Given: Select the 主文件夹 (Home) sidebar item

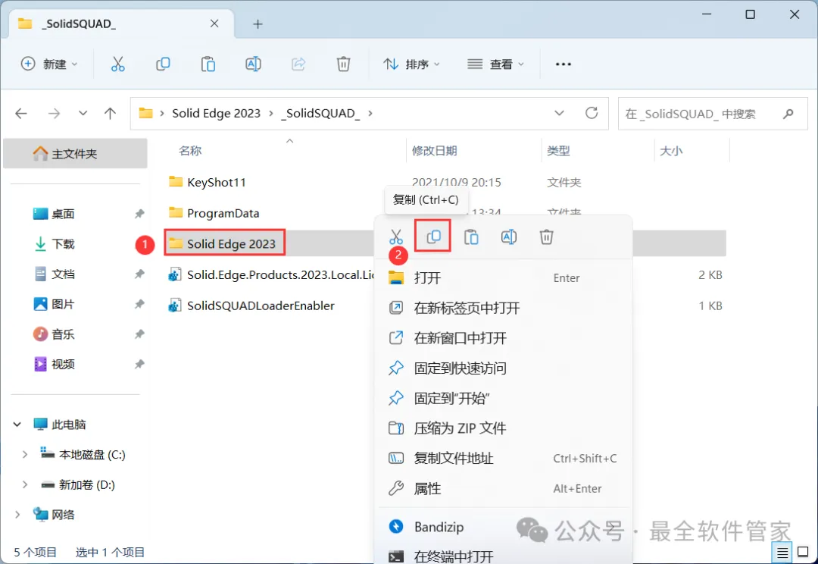Looking at the screenshot, I should [x=75, y=154].
